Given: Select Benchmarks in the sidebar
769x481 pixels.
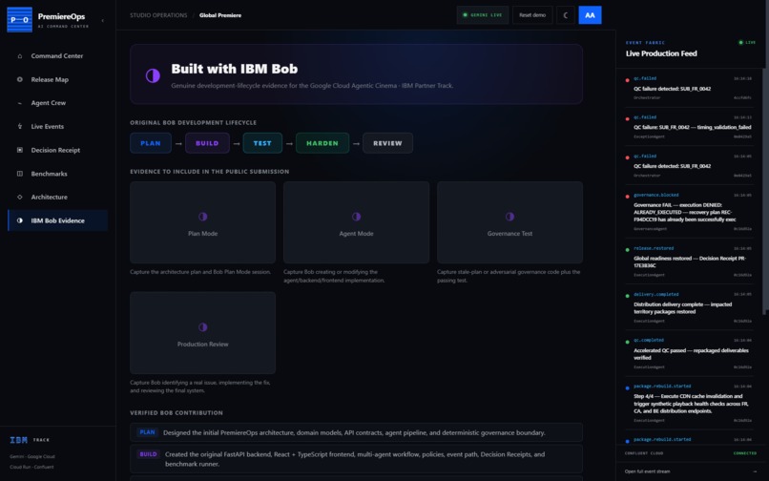Looking at the screenshot, I should click(58, 174).
